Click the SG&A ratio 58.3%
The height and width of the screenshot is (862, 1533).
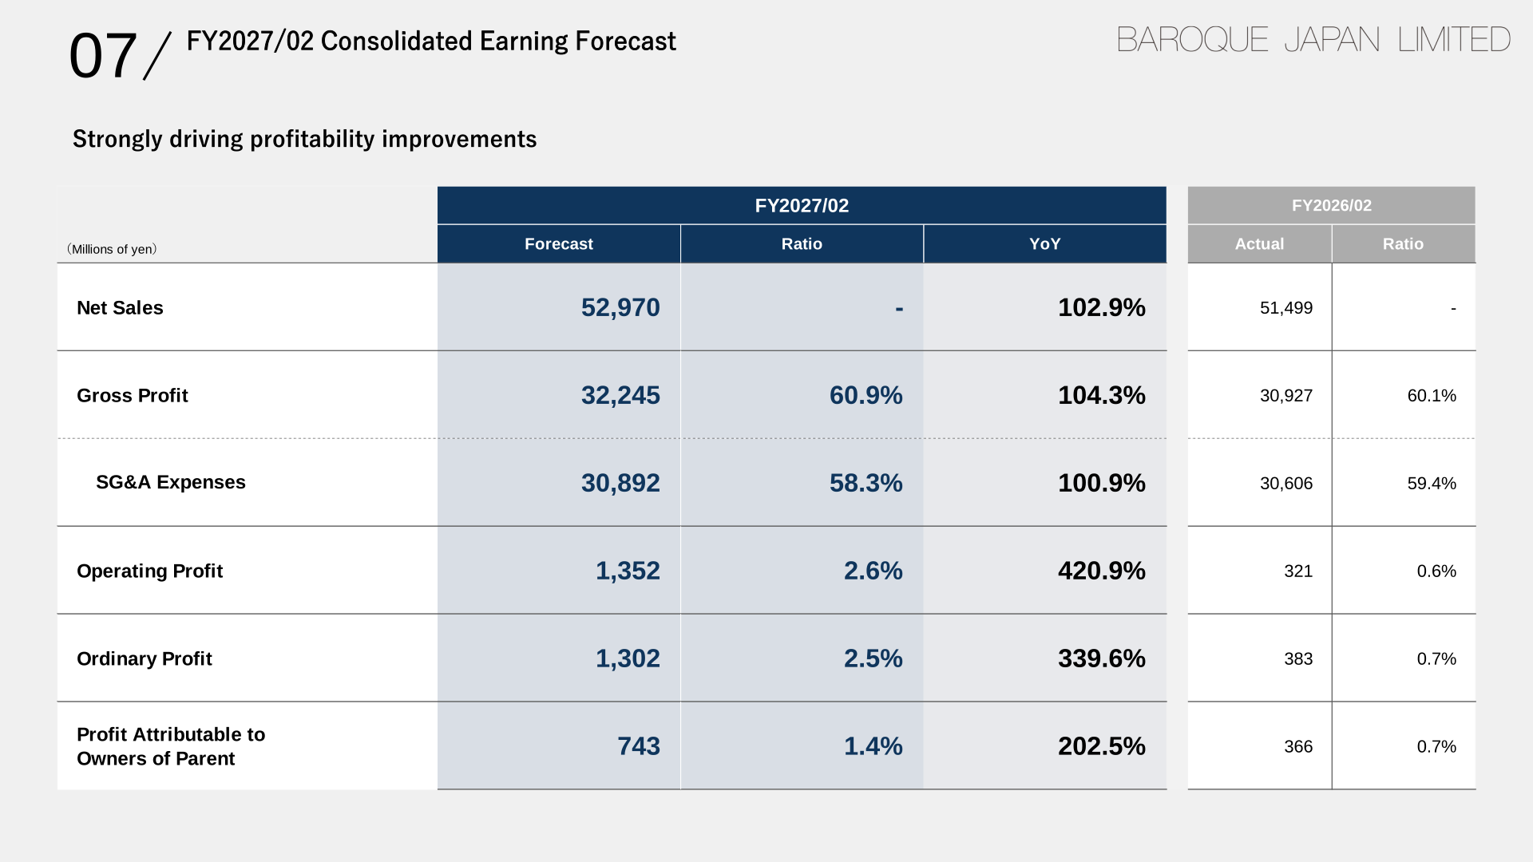click(x=866, y=483)
